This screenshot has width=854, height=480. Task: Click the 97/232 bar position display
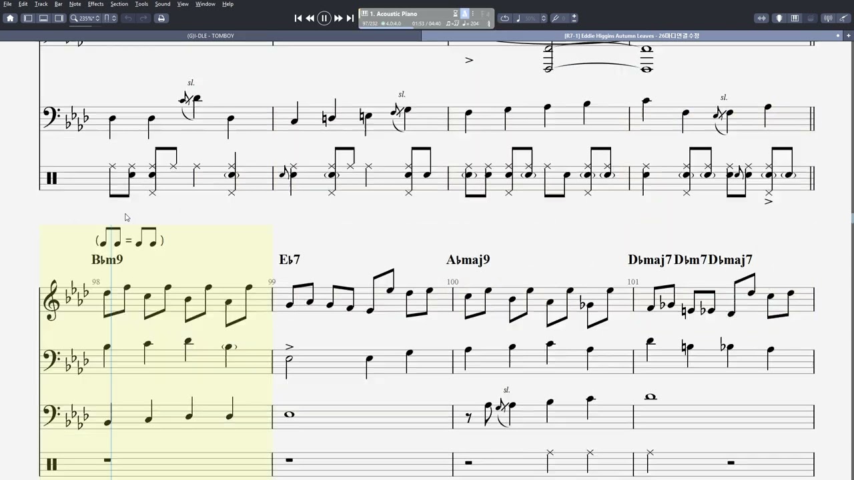coord(370,23)
